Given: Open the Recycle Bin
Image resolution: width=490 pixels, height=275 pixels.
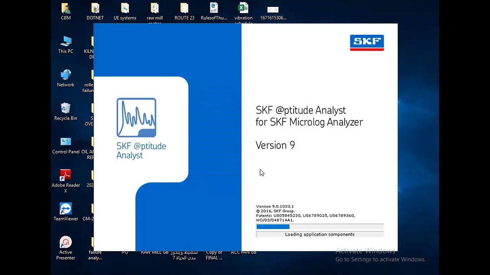Looking at the screenshot, I should tap(66, 112).
